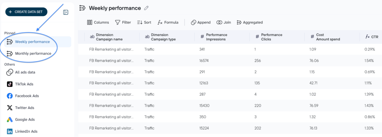382x137 pixels.
Task: Click the ab text-type icon for Campaign name
Action: [x=92, y=37]
